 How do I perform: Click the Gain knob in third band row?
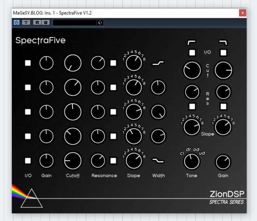pyautogui.click(x=46, y=112)
